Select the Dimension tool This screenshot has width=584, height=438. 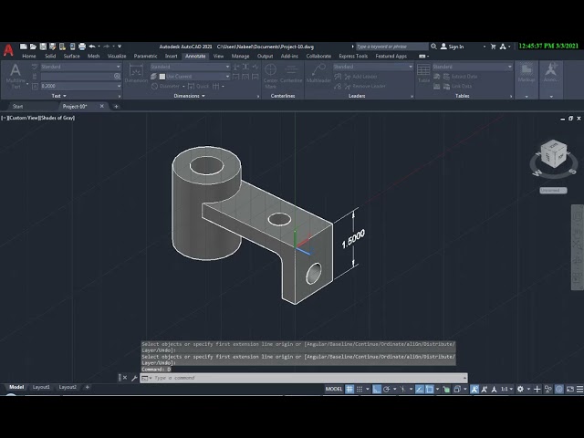pos(136,73)
